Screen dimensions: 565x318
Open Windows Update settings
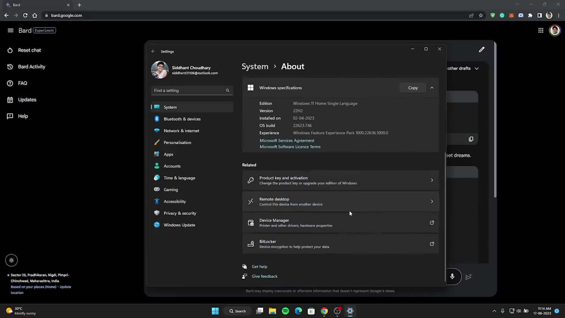(x=192, y=225)
